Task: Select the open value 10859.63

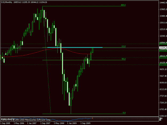Action: click(18, 2)
